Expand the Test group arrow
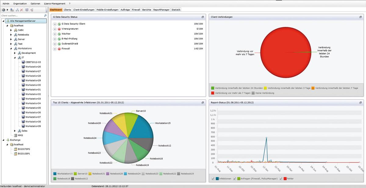Screen dimensions: 366x188 [11, 44]
